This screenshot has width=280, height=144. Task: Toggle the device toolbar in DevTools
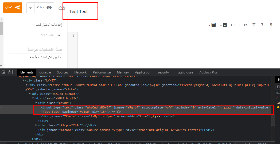[x=10, y=72]
